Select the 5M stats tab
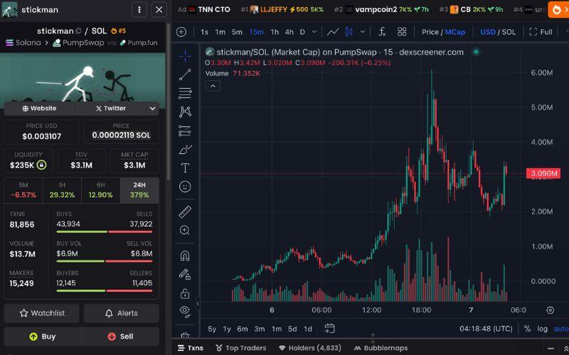 pos(23,190)
